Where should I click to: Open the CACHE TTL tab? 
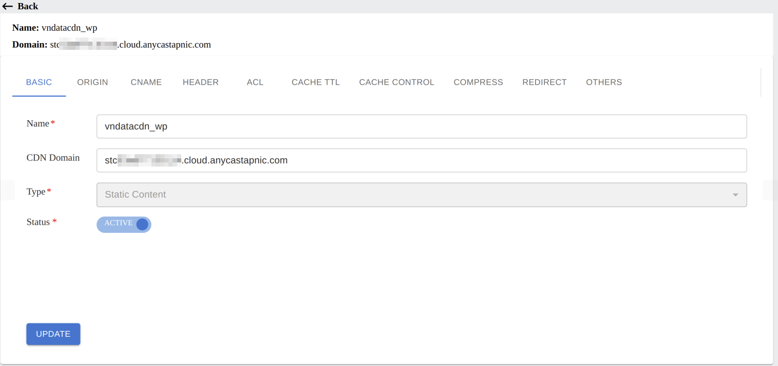click(x=315, y=82)
